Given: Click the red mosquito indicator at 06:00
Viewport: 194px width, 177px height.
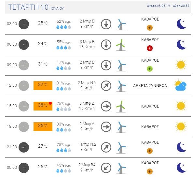Looking at the screenshot, I should point(150,48).
